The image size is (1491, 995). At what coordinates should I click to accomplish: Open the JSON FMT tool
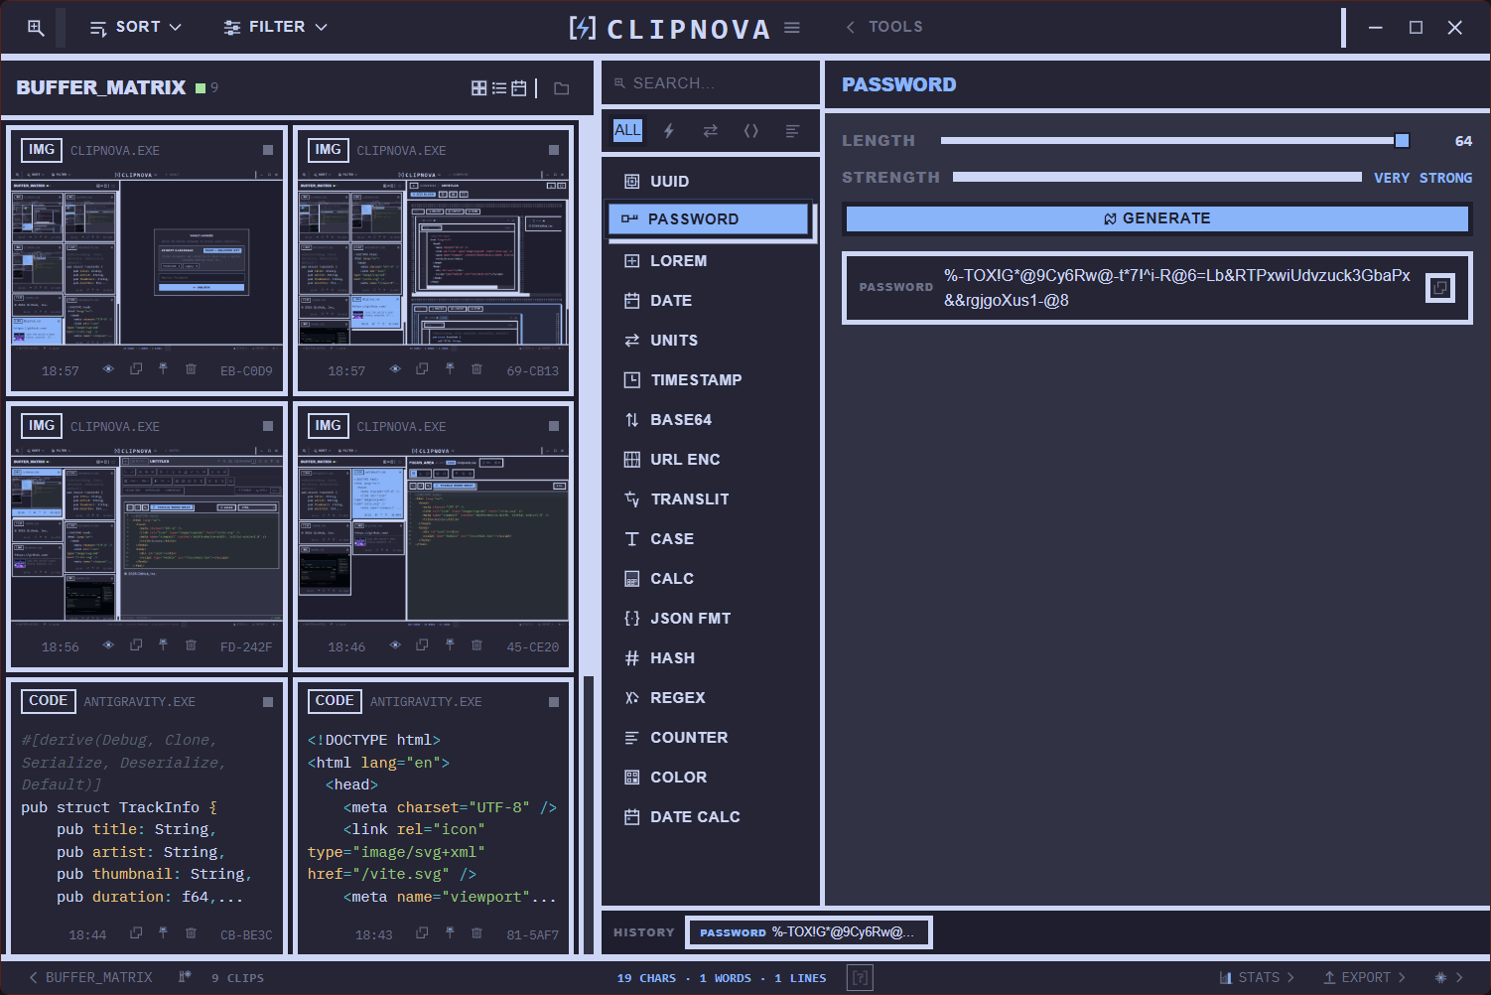[x=711, y=618]
